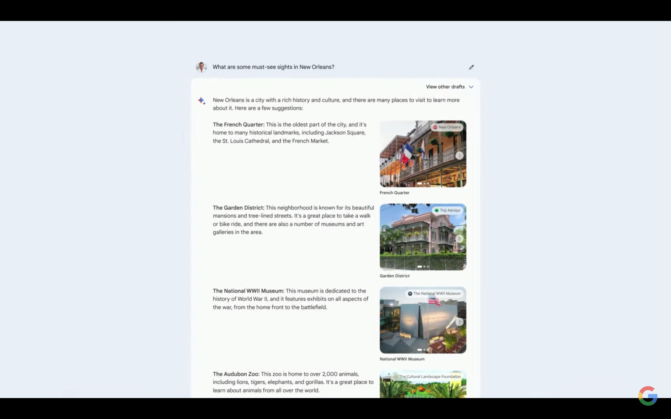
Task: Click the New Orleans source badge
Action: [x=447, y=127]
